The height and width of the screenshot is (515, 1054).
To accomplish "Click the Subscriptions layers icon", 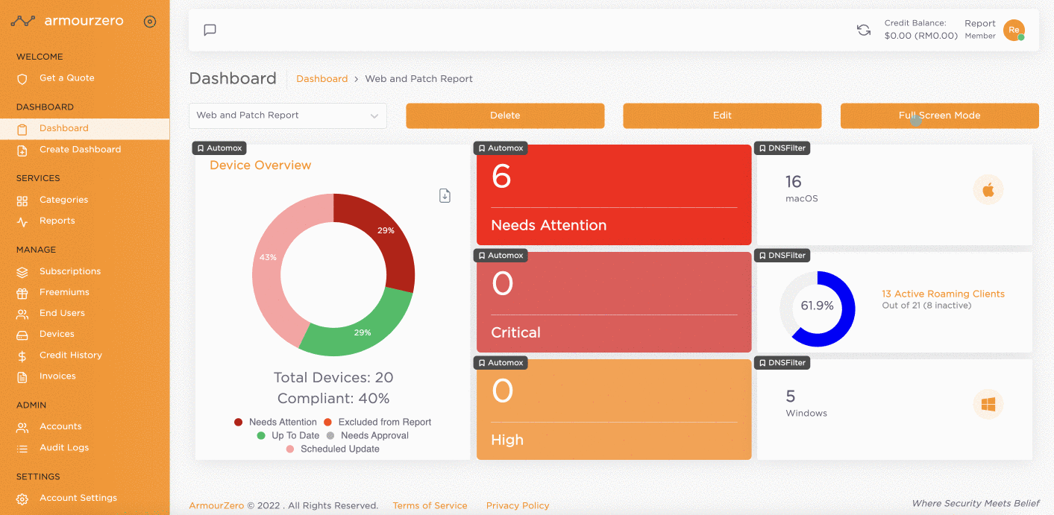I will (22, 272).
